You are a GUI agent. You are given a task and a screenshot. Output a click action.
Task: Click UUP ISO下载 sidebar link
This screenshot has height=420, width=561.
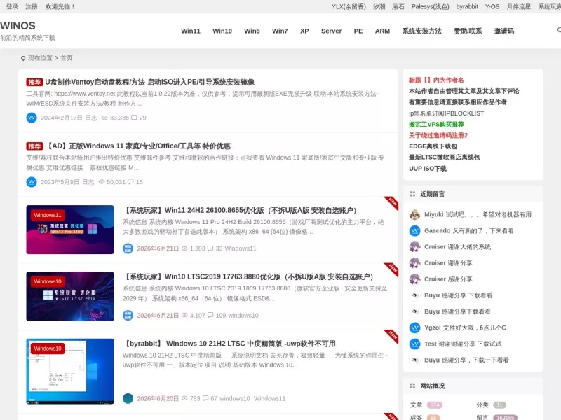click(428, 168)
